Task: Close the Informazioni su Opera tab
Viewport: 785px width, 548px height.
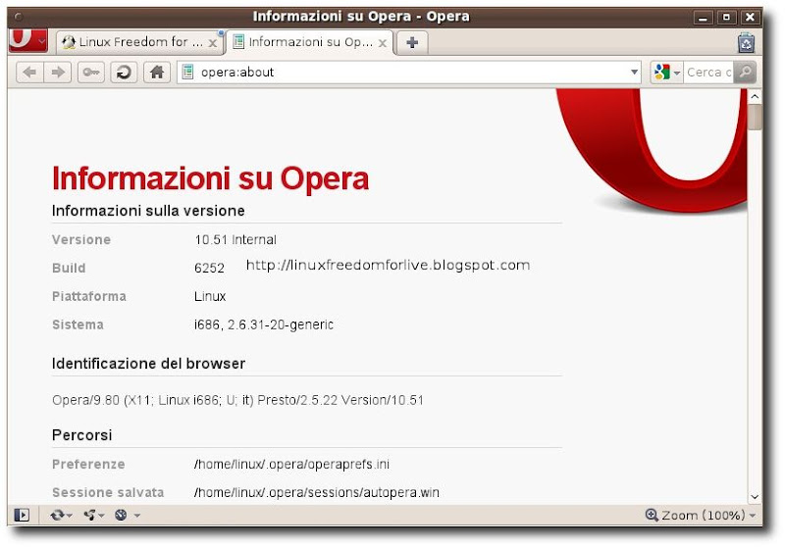Action: [383, 43]
